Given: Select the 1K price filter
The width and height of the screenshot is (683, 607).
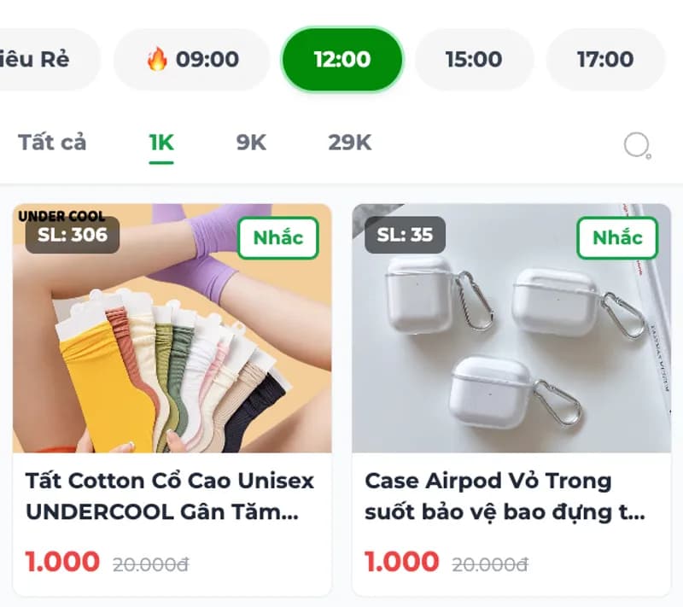Looking at the screenshot, I should (x=159, y=143).
